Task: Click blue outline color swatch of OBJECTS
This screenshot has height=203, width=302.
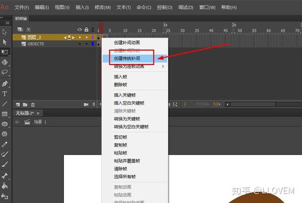Action: [93, 44]
